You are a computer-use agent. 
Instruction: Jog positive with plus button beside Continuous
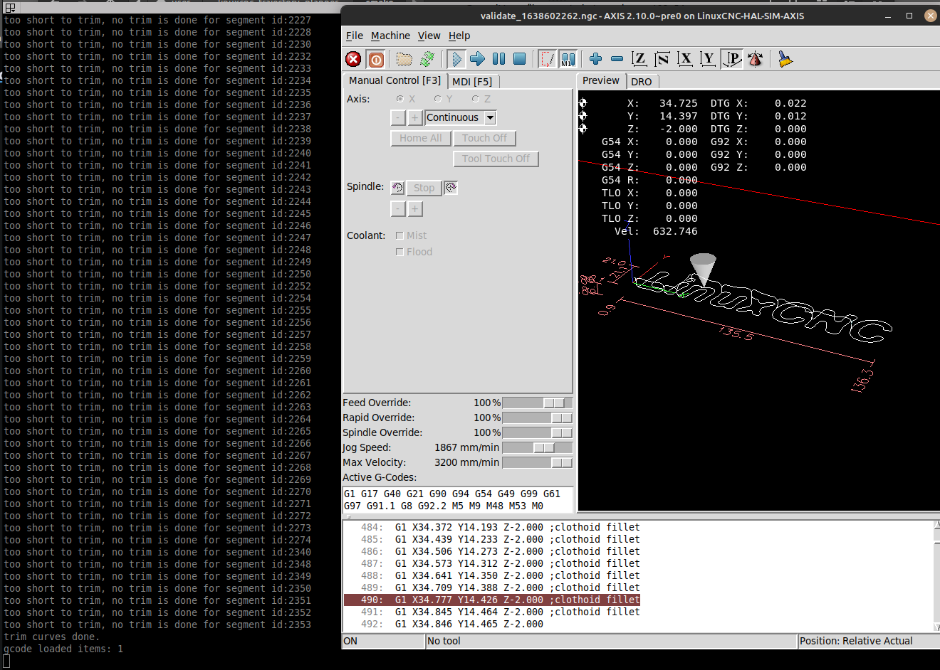coord(415,117)
